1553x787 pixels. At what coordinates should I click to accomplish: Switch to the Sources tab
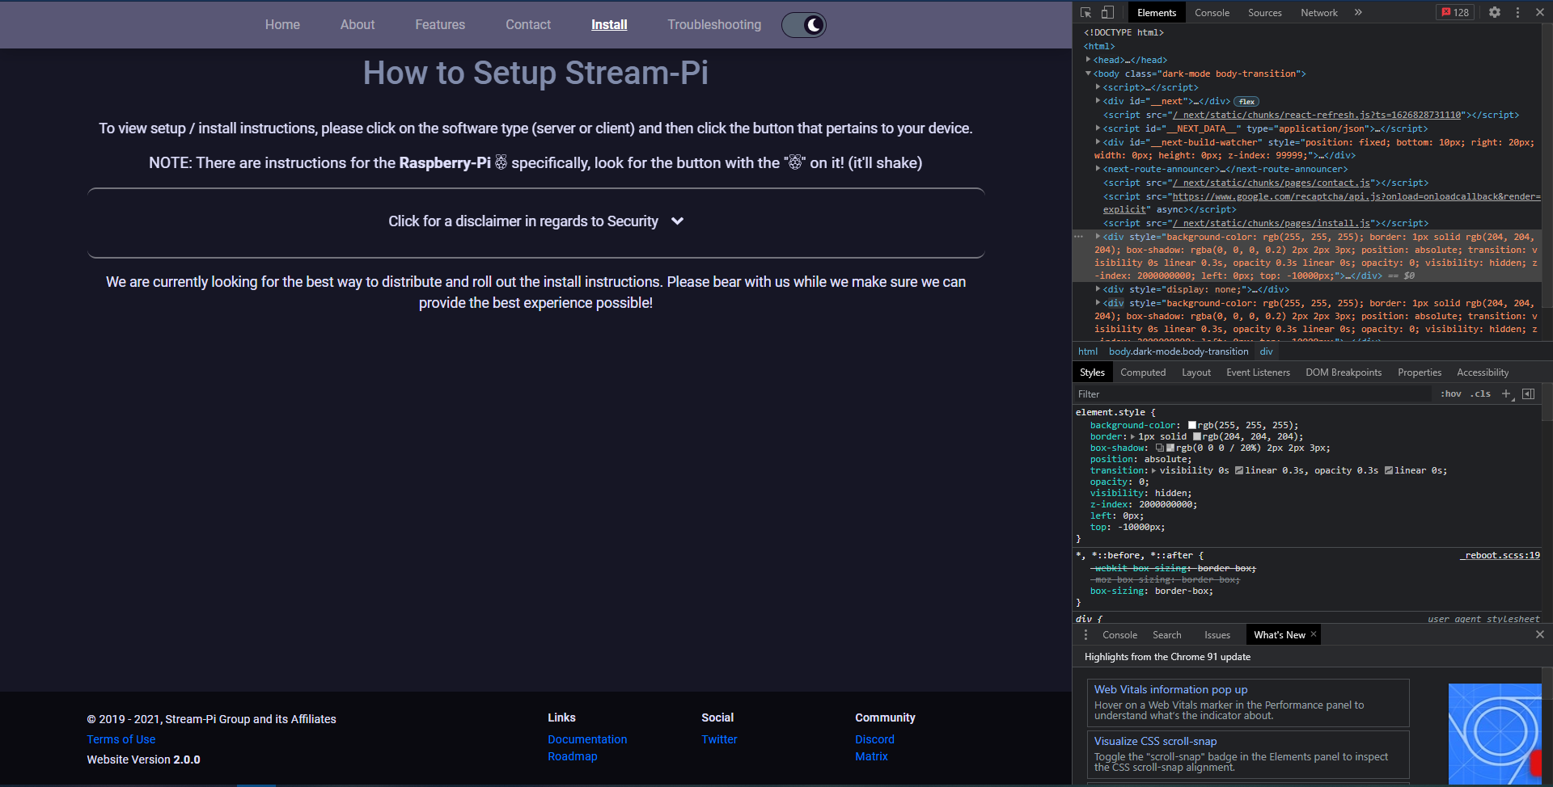tap(1264, 12)
